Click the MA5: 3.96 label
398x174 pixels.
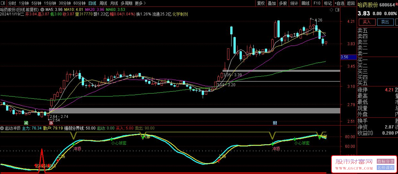tap(54, 10)
